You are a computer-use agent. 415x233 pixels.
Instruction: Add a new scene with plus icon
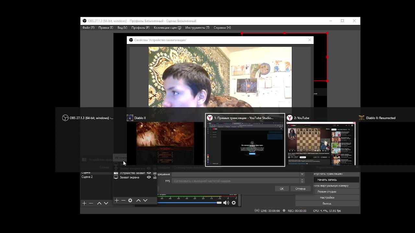[84, 203]
